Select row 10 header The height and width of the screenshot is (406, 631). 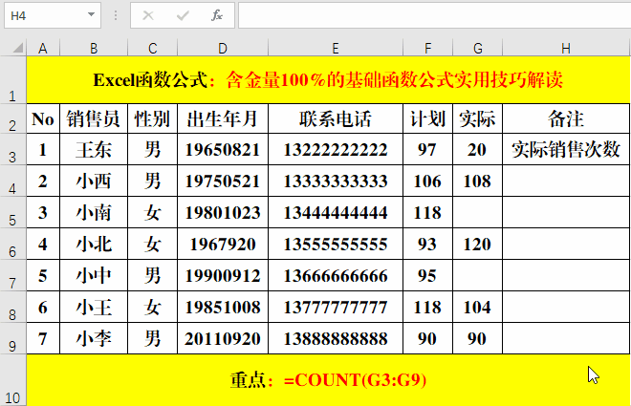[12, 380]
